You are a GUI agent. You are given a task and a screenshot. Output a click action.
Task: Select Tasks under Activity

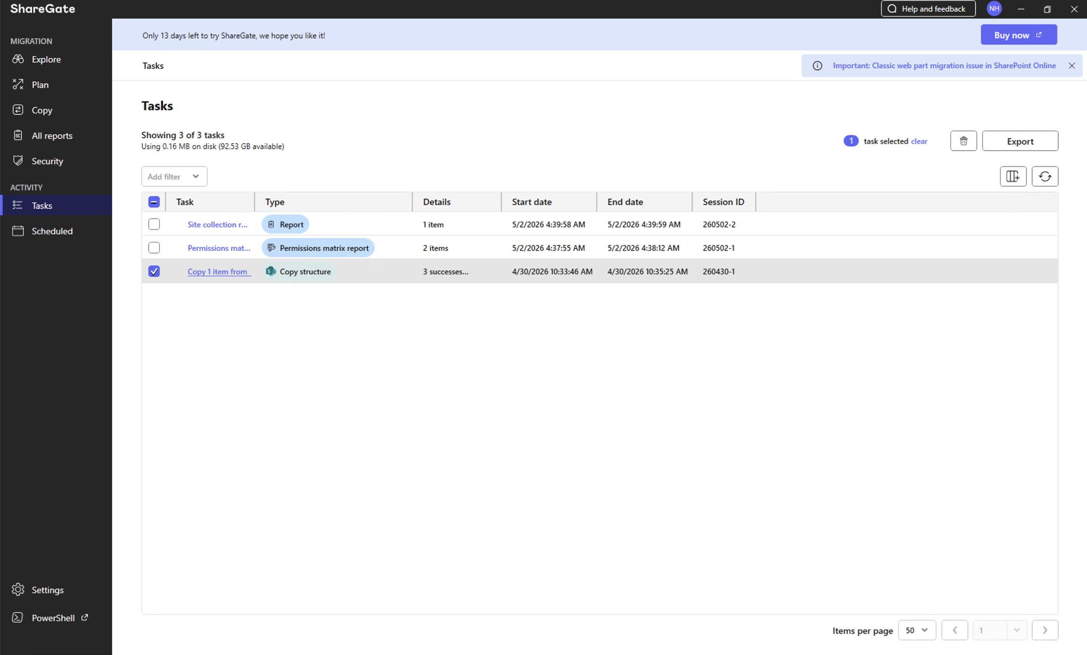[56, 206]
